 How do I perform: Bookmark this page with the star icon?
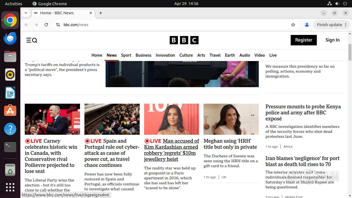tap(293, 25)
